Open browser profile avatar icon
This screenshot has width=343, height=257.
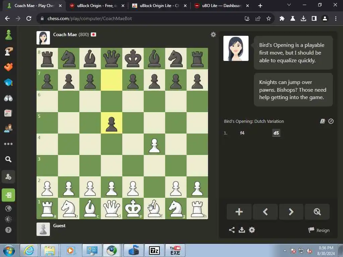pyautogui.click(x=325, y=19)
